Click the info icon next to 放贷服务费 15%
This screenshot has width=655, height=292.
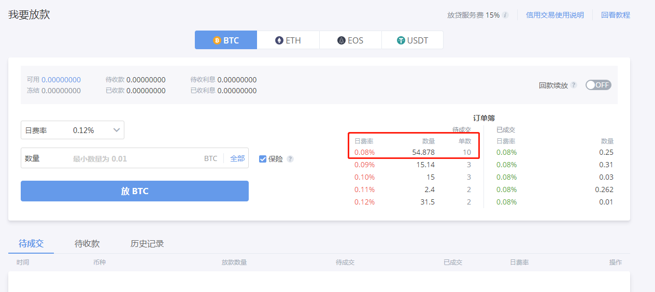click(505, 15)
